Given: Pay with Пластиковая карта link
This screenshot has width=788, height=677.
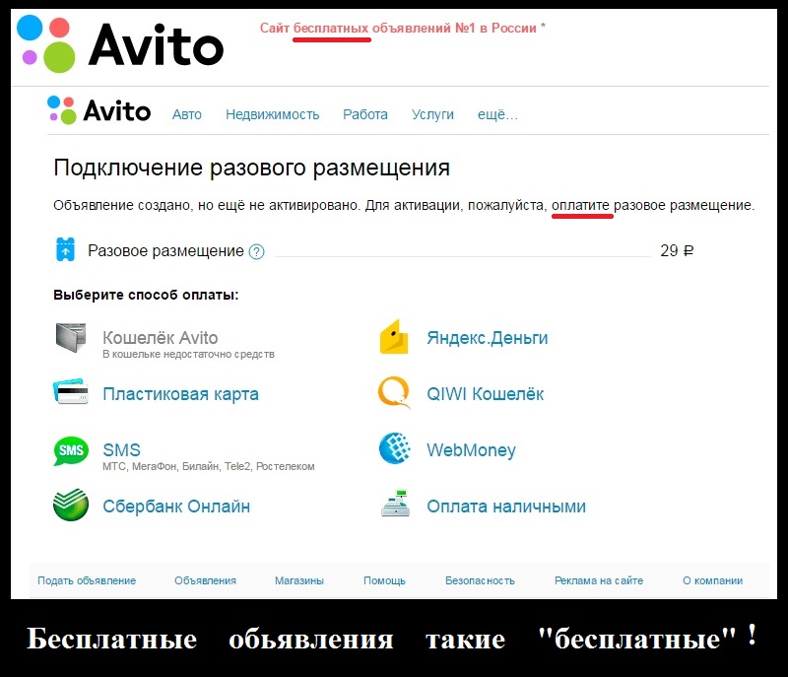Looking at the screenshot, I should coord(180,394).
